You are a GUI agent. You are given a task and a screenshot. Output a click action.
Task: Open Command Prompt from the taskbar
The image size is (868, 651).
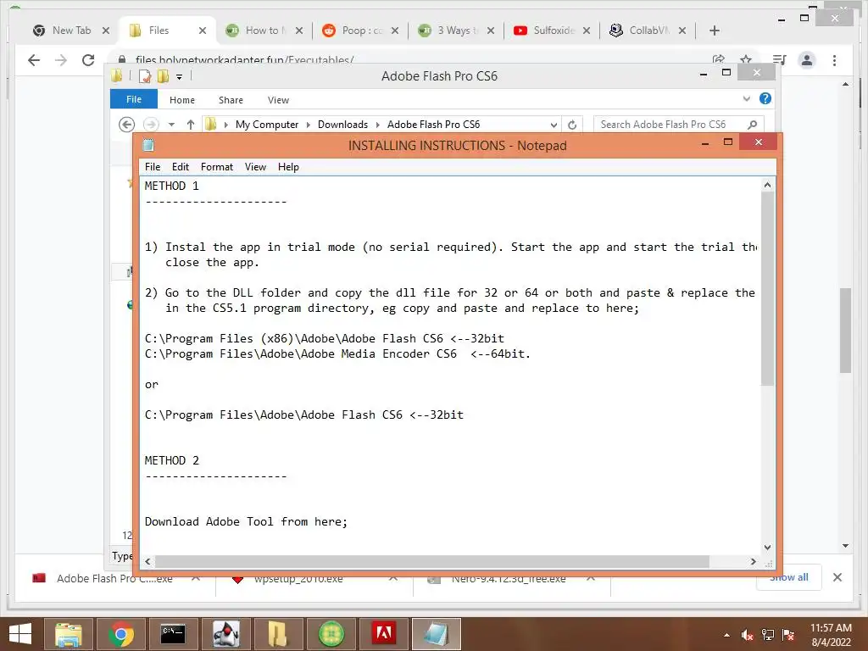[x=173, y=634]
